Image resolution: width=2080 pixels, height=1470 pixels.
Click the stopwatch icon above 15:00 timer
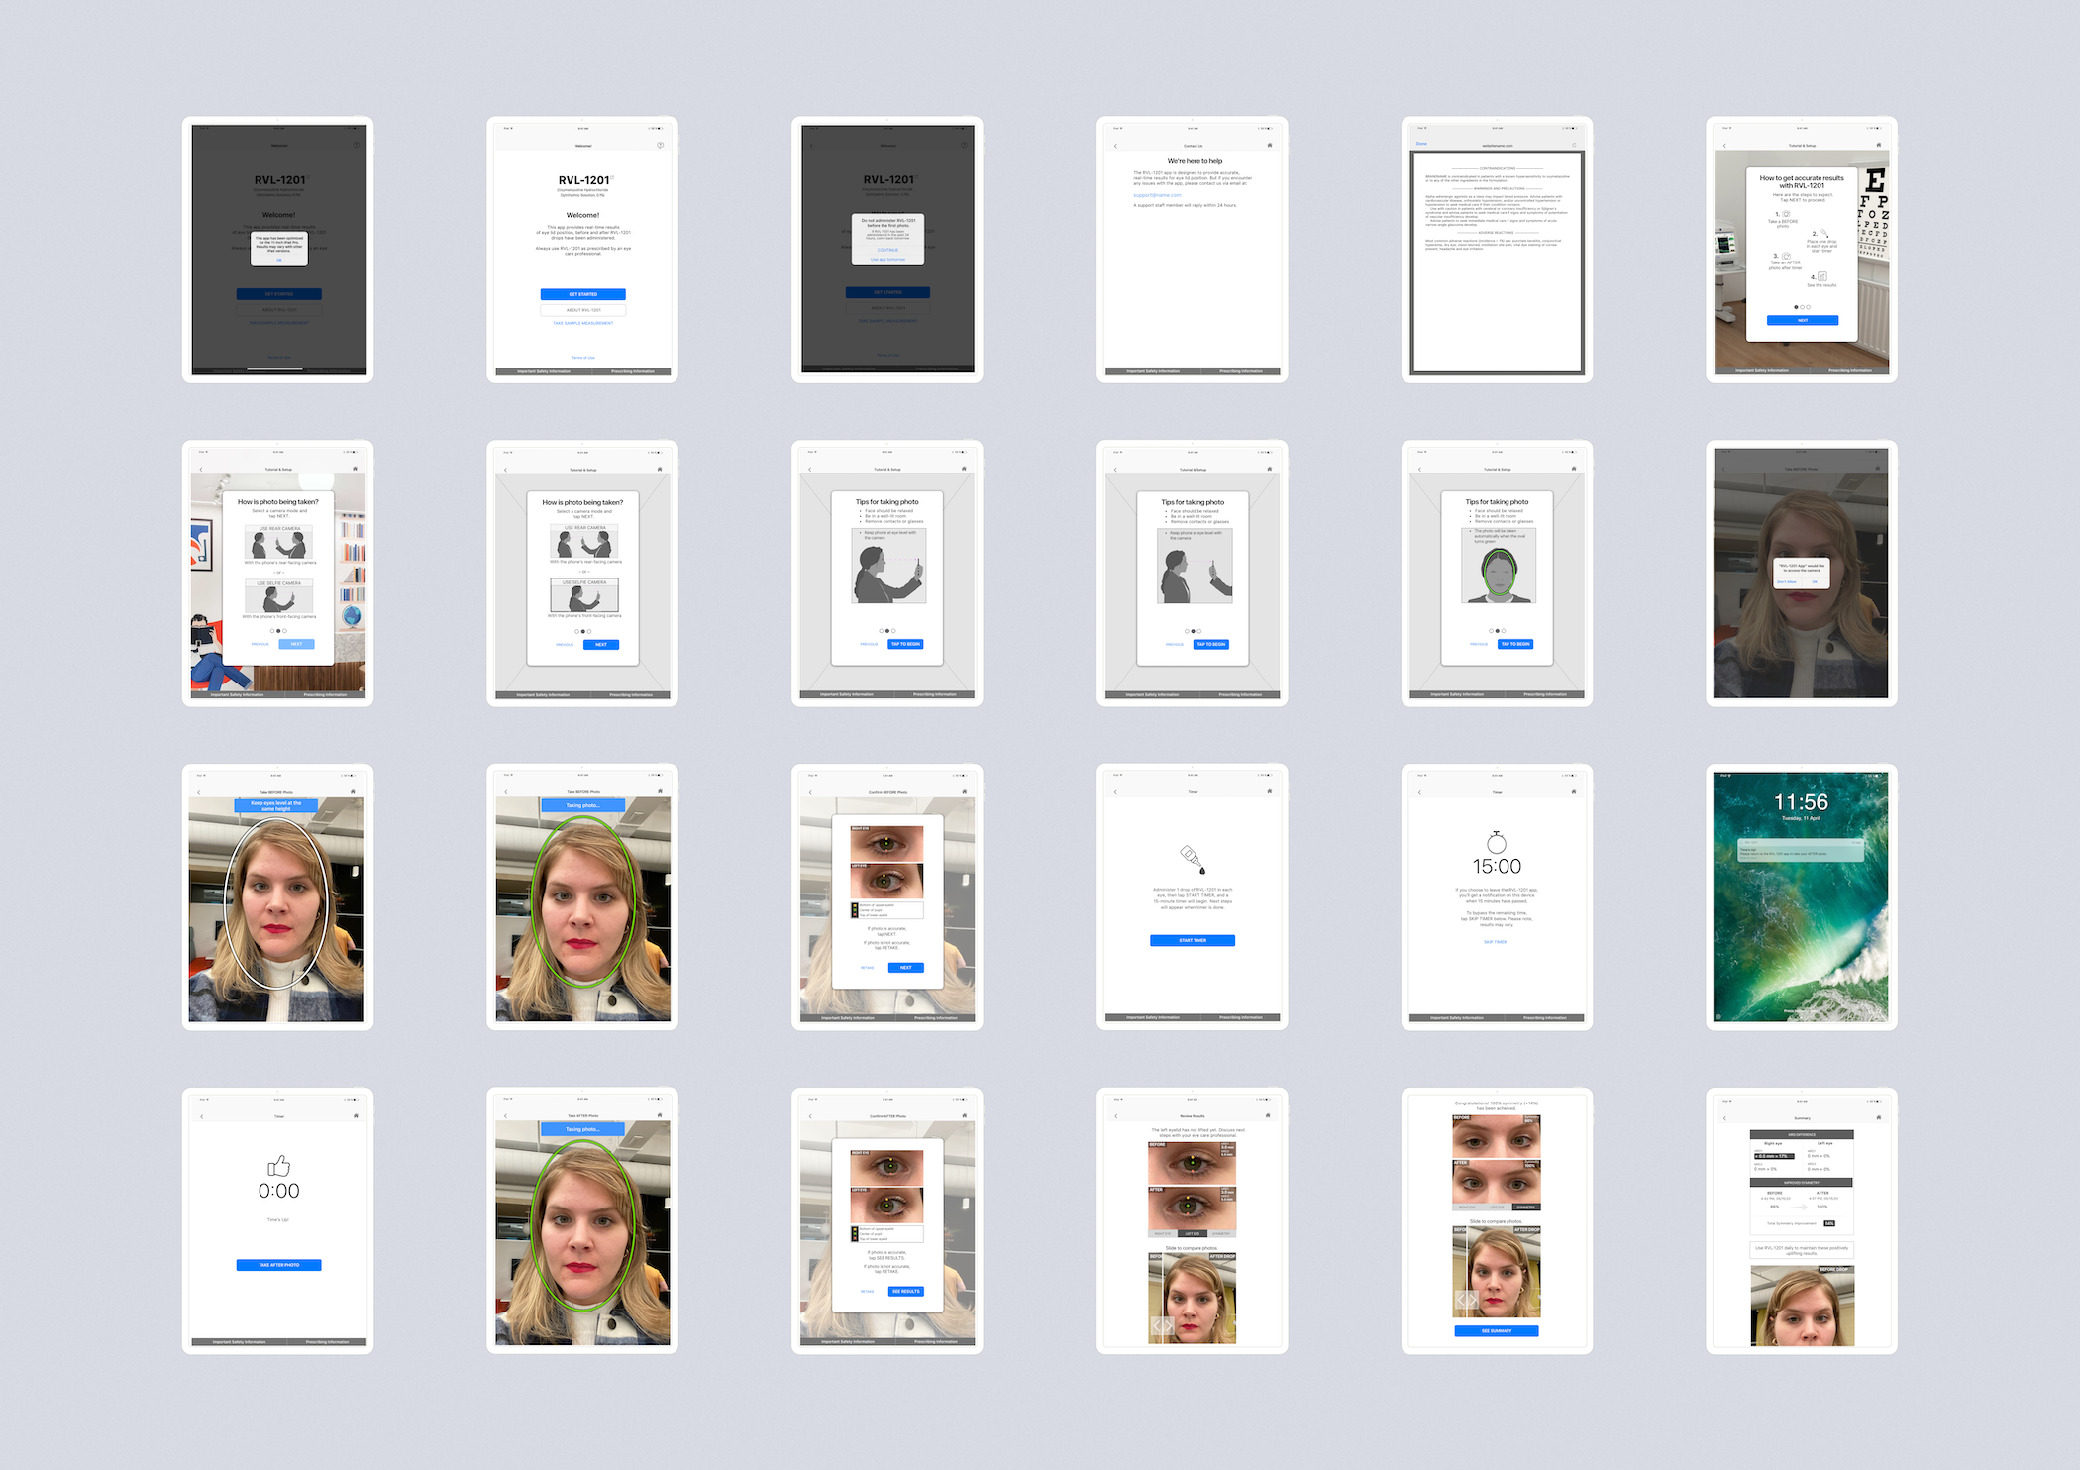pyautogui.click(x=1497, y=843)
